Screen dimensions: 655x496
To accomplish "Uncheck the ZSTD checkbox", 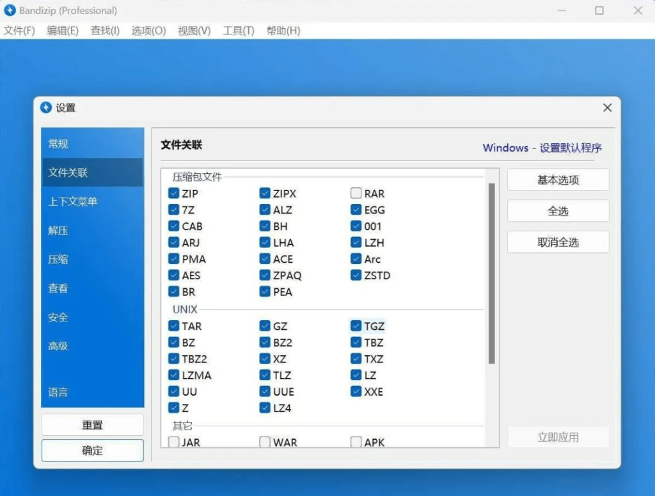I will point(356,275).
